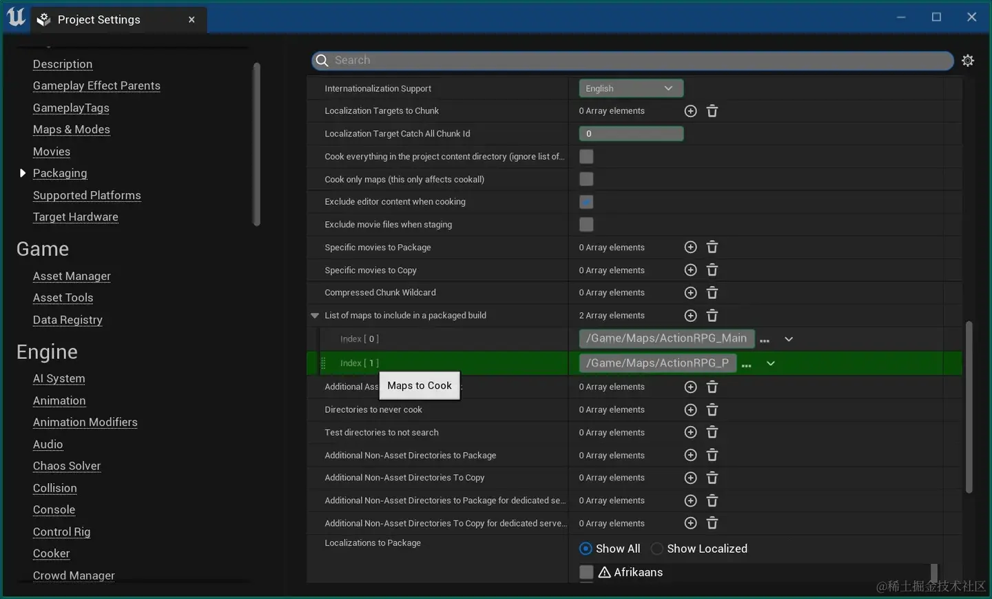Open Internationalization Support English dropdown
Screen dimensions: 992x599
(x=631, y=88)
